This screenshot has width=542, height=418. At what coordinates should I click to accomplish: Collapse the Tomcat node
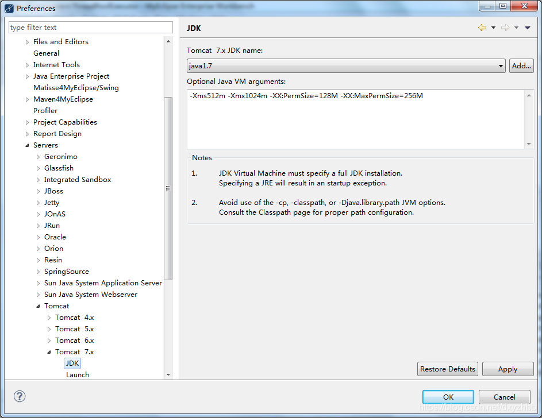[x=38, y=306]
